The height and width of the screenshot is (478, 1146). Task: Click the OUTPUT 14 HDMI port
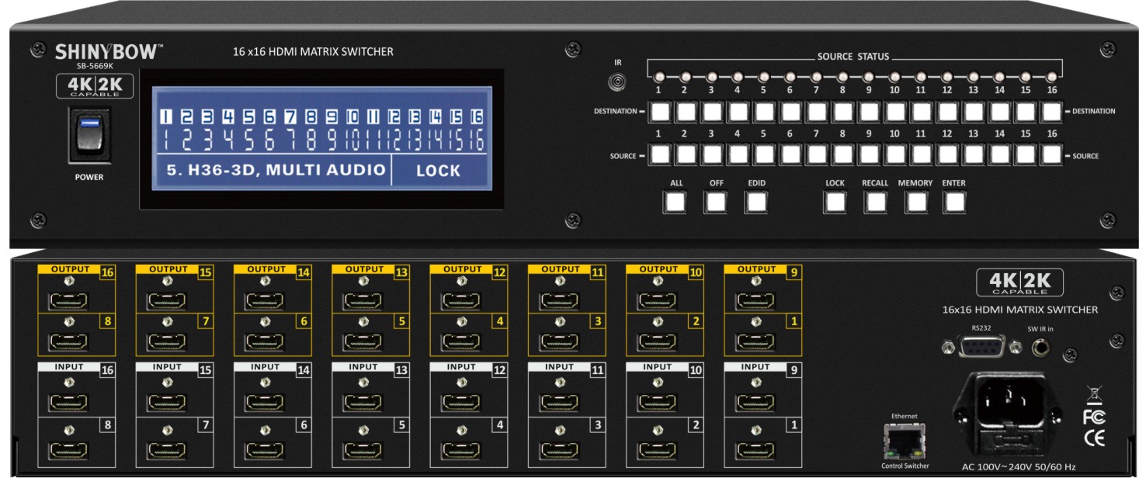264,300
